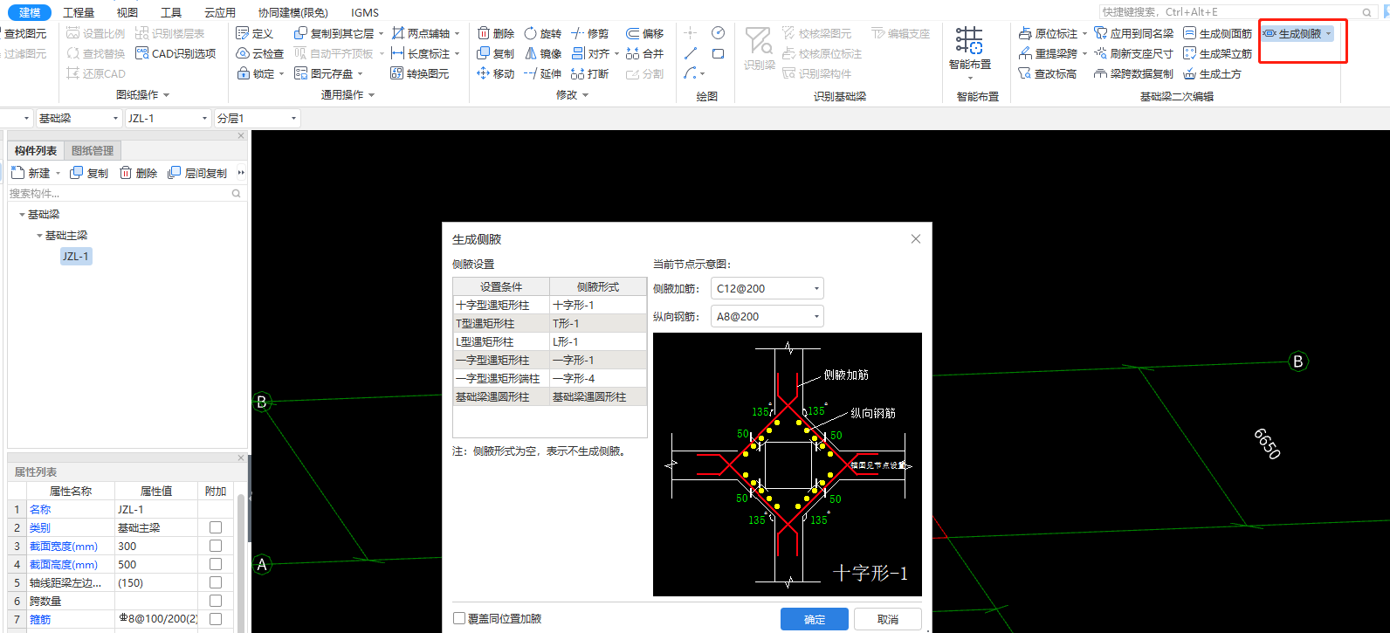Click the 生成侧面筋 generate side rebar tool

[1218, 33]
